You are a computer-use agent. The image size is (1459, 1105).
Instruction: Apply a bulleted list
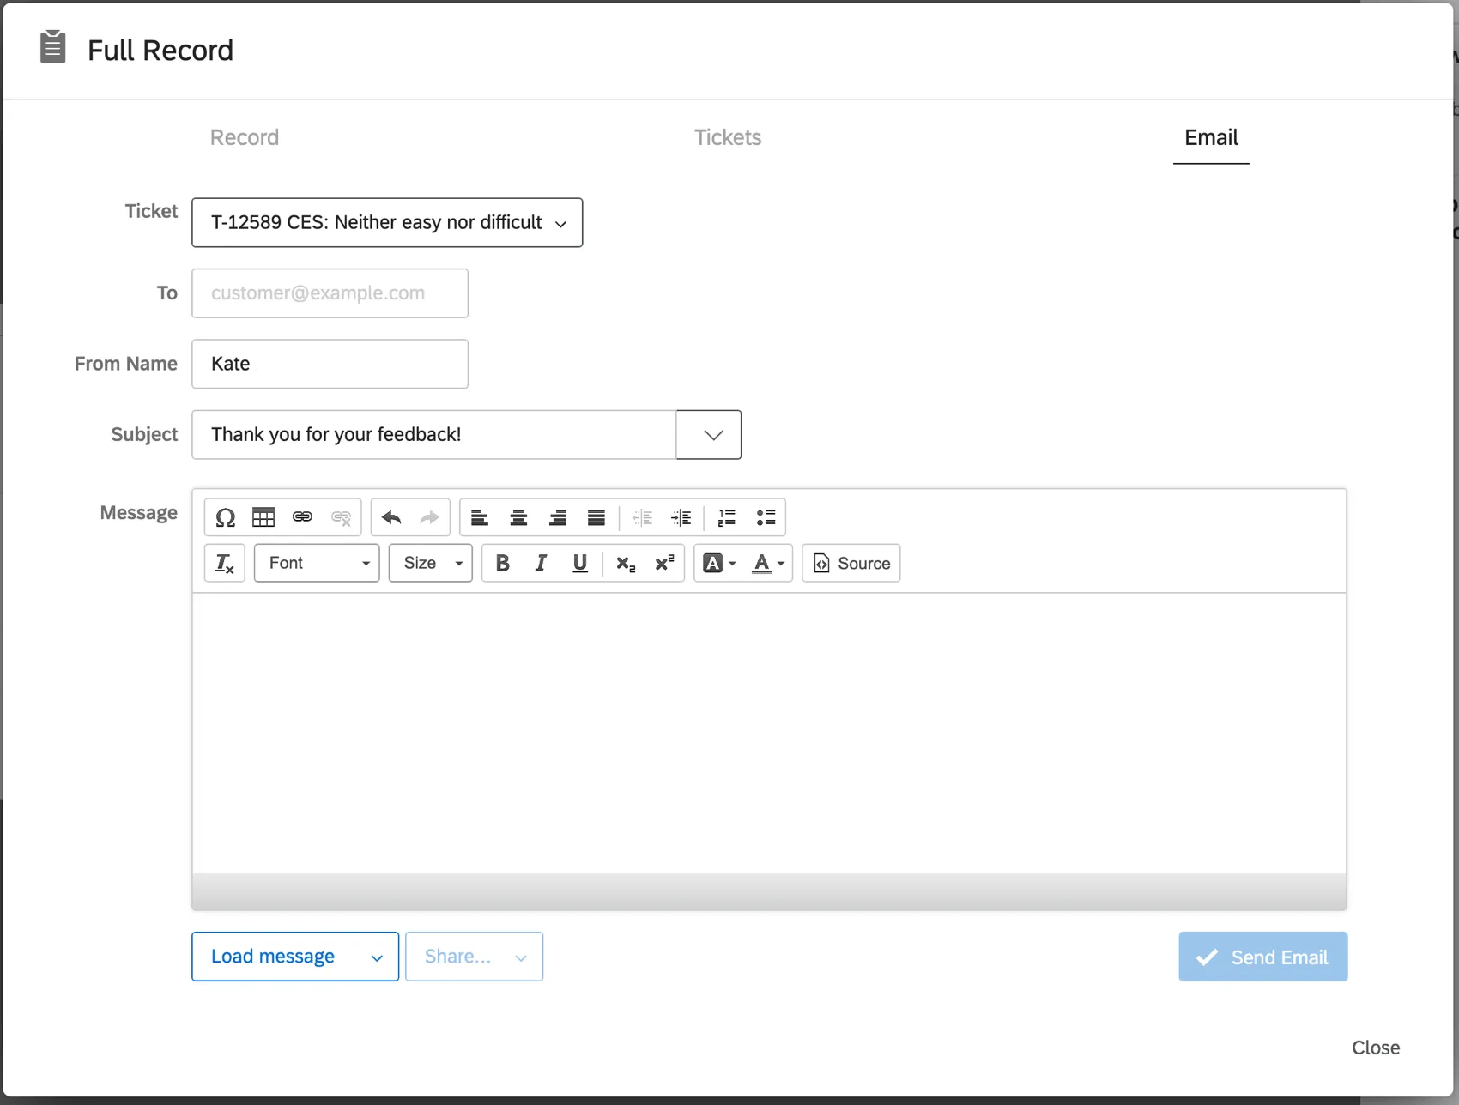coord(766,517)
